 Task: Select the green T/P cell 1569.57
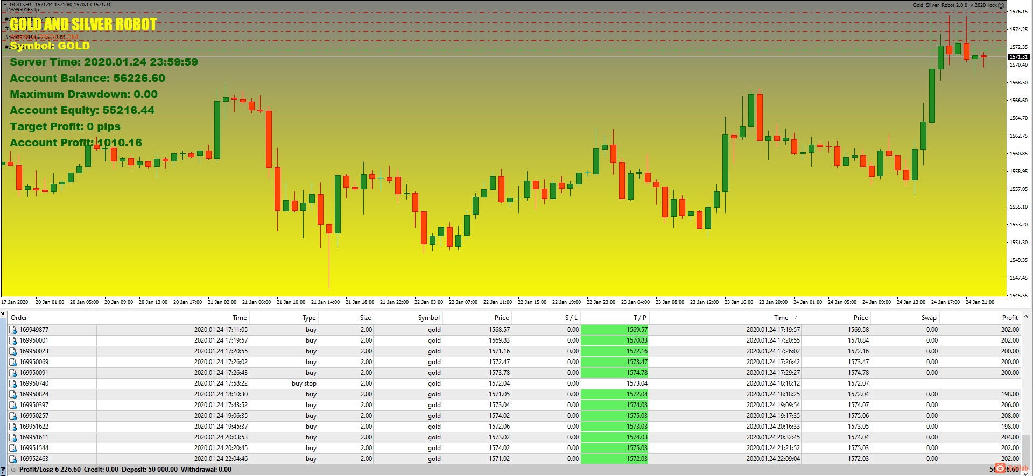(615, 330)
